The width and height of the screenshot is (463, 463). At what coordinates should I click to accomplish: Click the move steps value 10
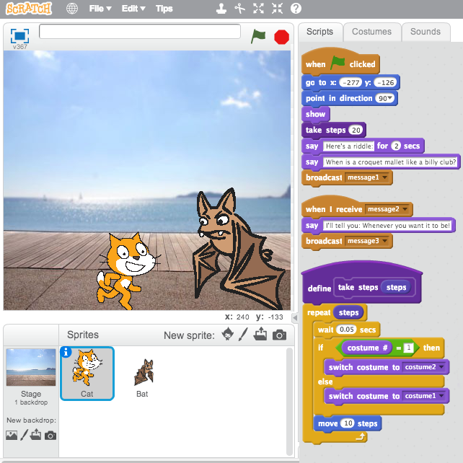348,423
